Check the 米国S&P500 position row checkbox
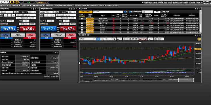Viewport: 211px width, 105px height. pos(82,19)
